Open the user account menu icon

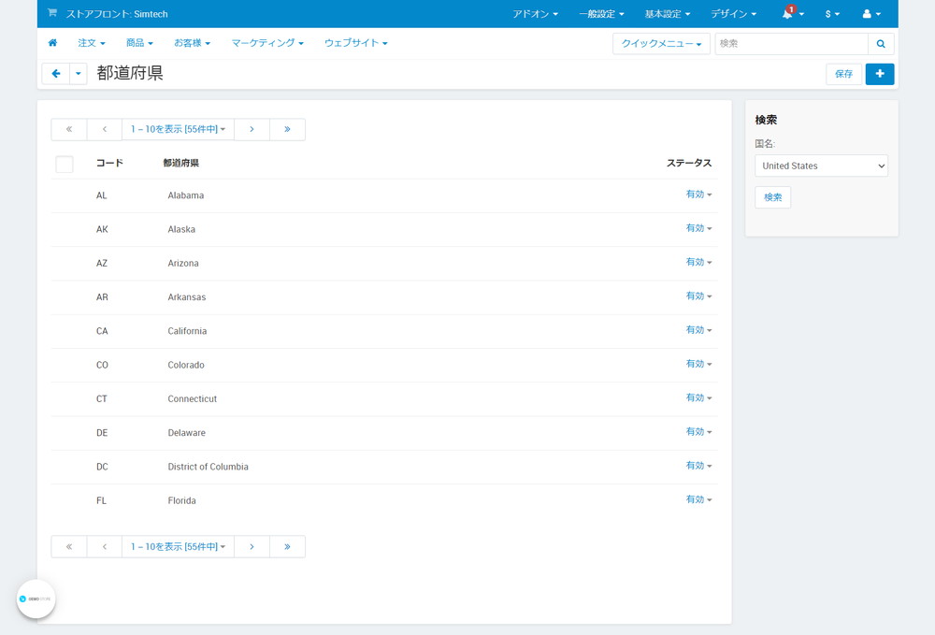click(x=871, y=14)
